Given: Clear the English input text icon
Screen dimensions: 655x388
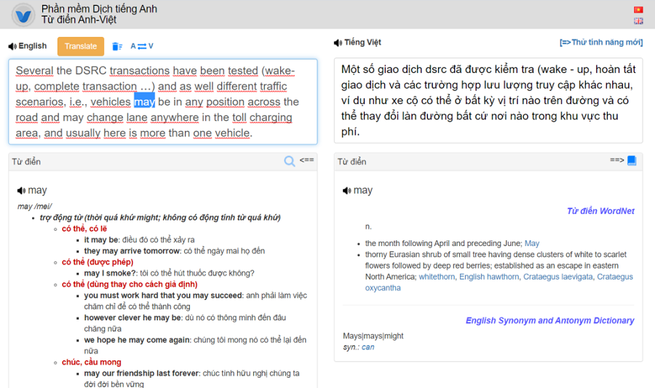Looking at the screenshot, I should pos(117,47).
